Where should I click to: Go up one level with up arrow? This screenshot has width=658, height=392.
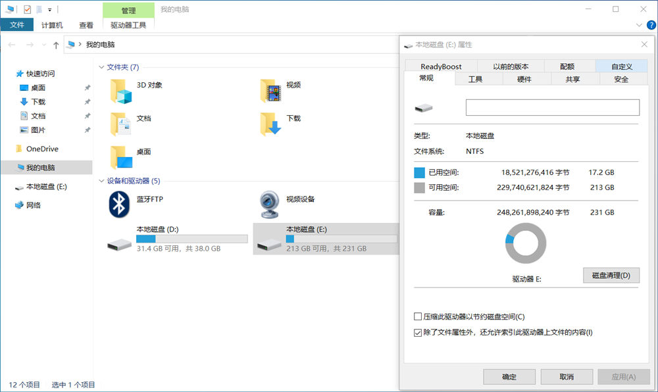point(56,45)
